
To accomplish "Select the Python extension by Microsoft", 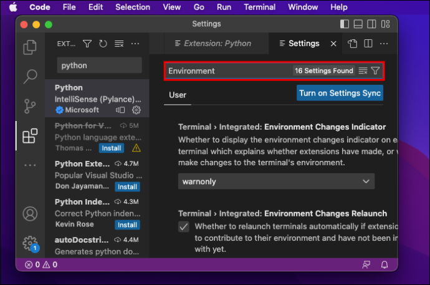I will [x=97, y=99].
